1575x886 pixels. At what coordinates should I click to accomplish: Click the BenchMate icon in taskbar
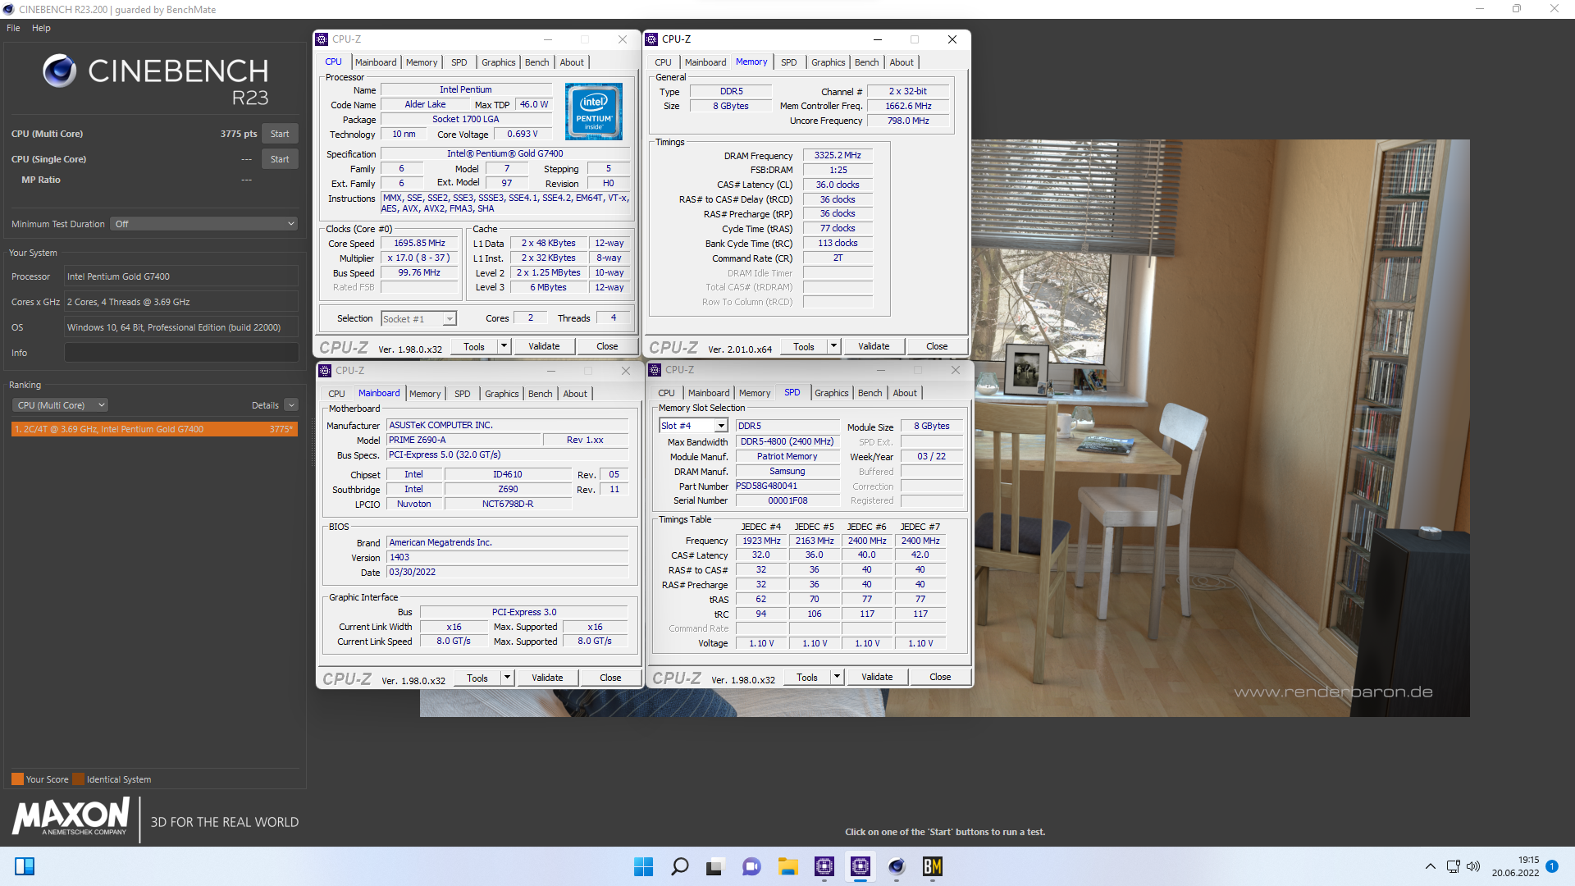pos(932,866)
